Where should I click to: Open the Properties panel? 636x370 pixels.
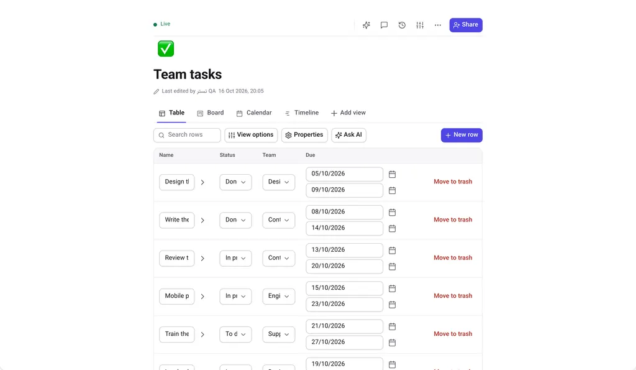coord(304,135)
